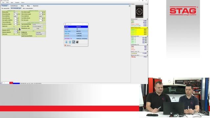The height and width of the screenshot is (118, 210).
Task: Open the Czuj. temp. redukt. dropdown
Action: [x=38, y=26]
